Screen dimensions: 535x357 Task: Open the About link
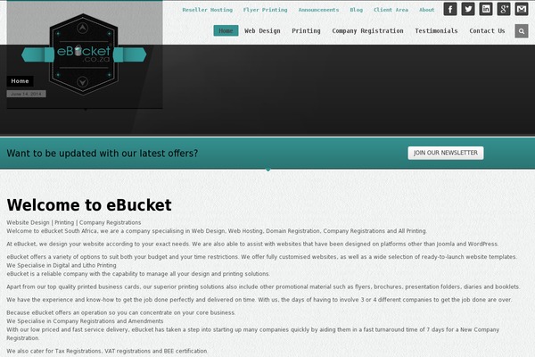(426, 10)
